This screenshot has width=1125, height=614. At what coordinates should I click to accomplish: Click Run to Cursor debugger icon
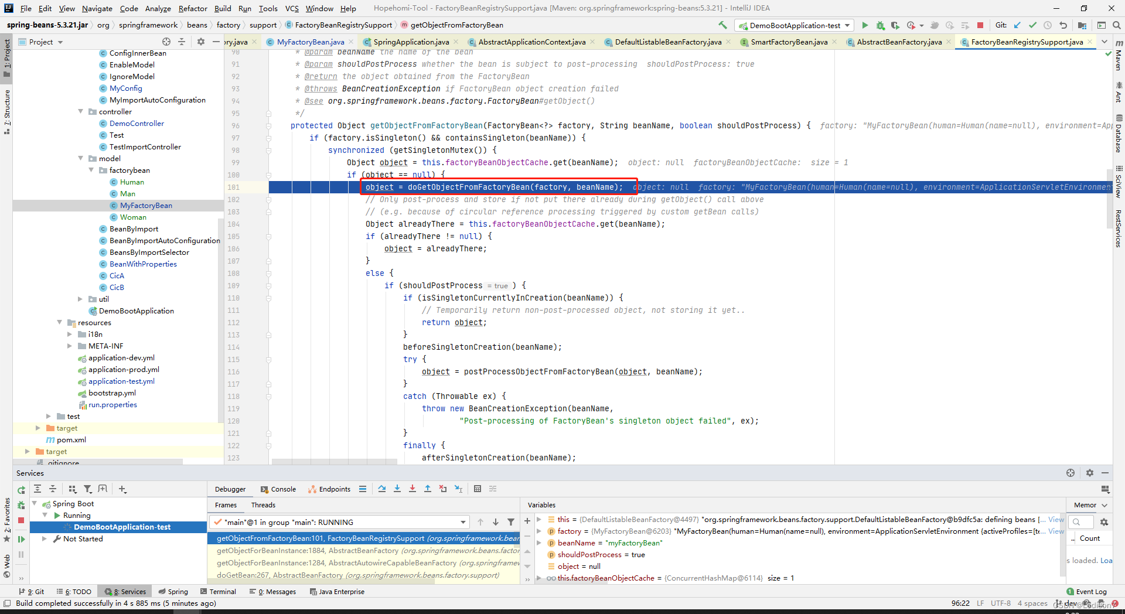(x=458, y=489)
